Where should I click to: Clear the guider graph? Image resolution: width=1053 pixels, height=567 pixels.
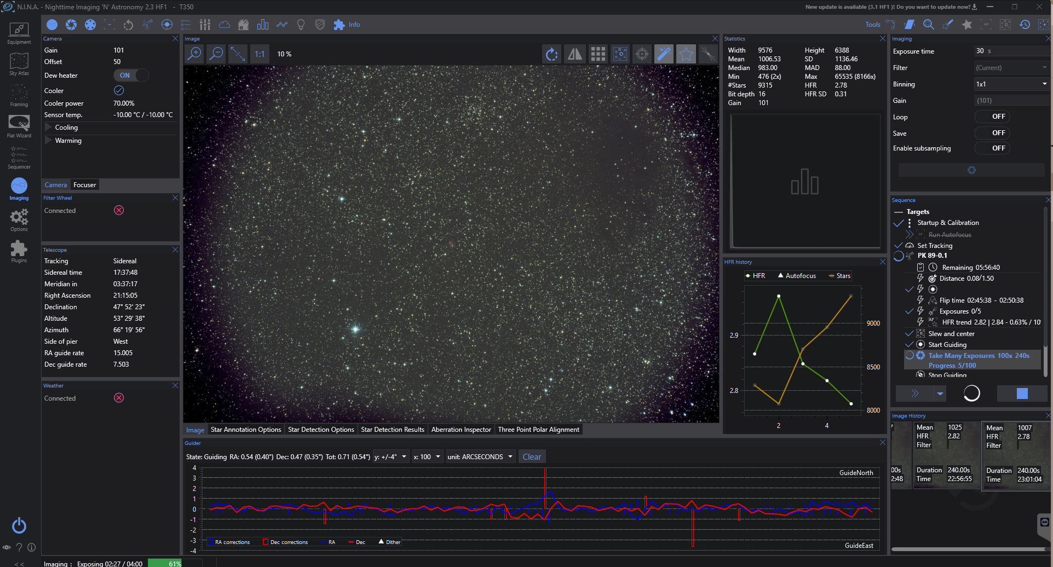click(531, 456)
